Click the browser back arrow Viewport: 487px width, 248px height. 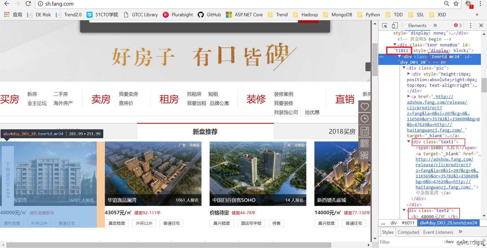(7, 4)
